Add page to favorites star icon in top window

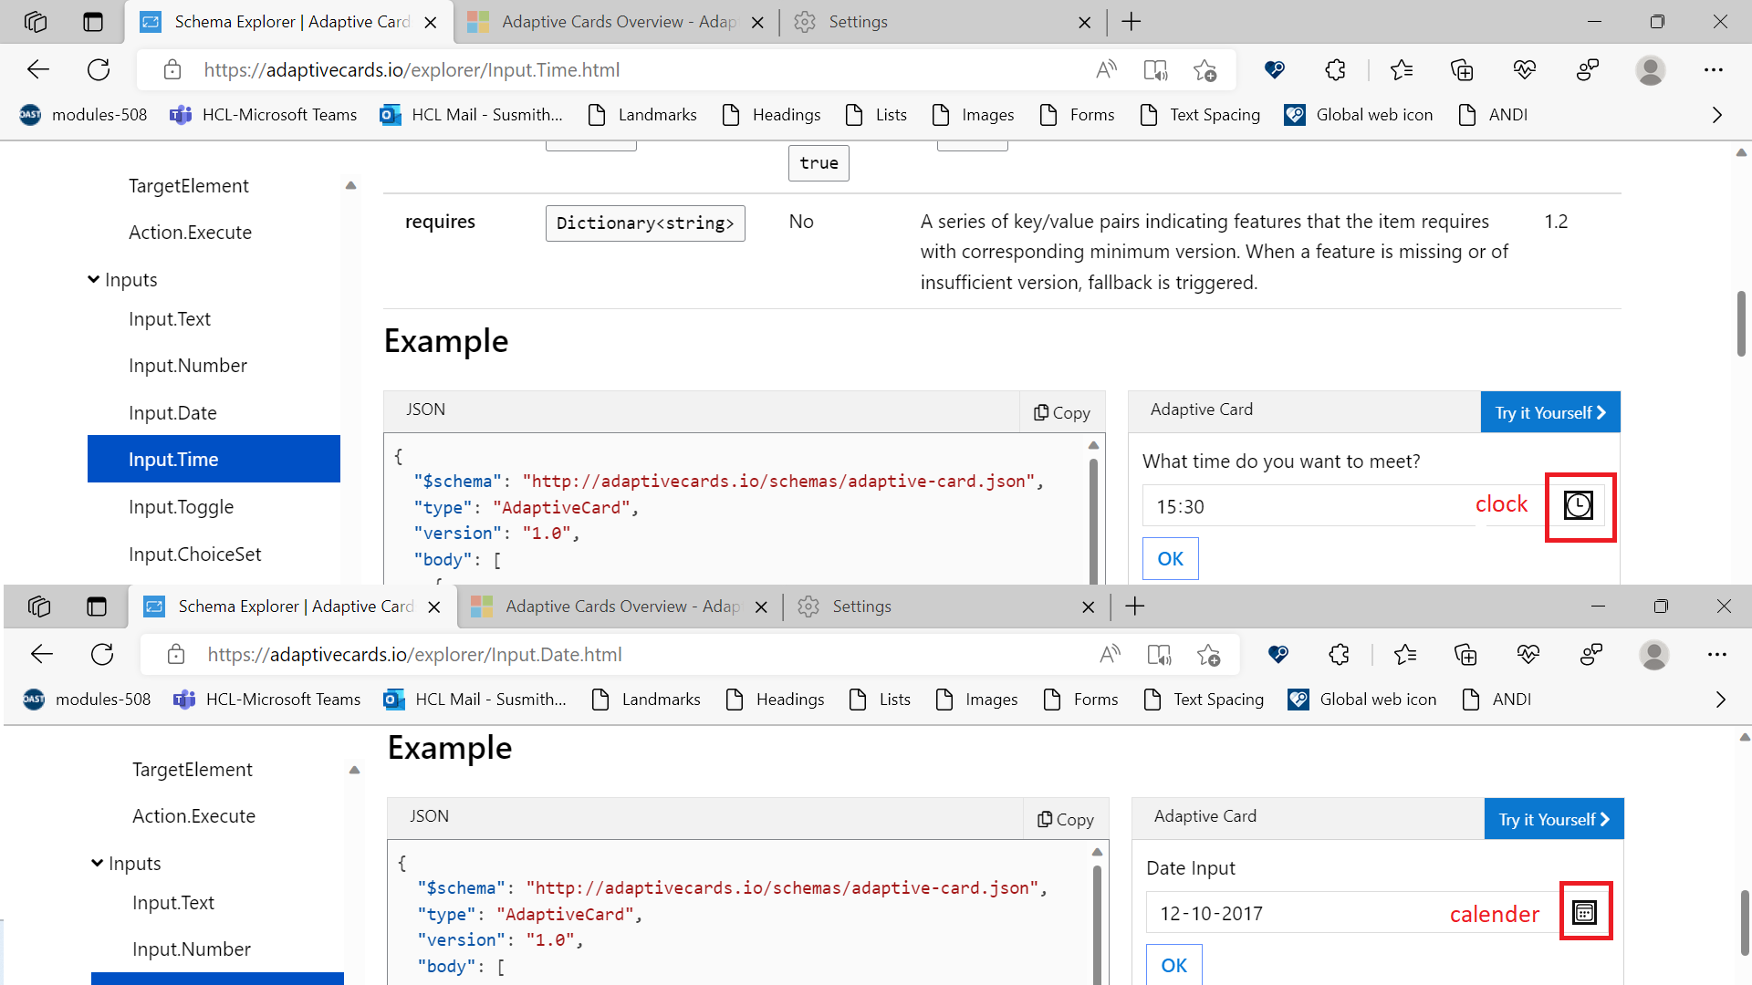coord(1204,69)
